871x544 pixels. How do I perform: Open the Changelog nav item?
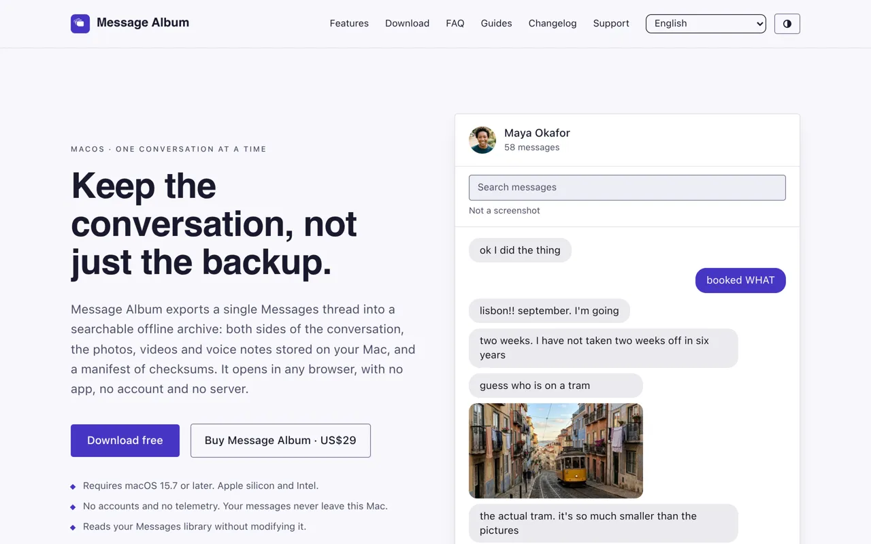click(553, 23)
